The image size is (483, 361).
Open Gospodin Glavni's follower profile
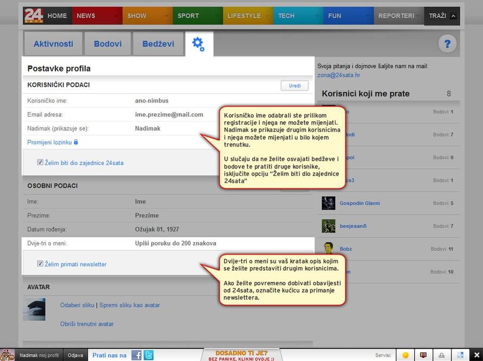pos(359,203)
